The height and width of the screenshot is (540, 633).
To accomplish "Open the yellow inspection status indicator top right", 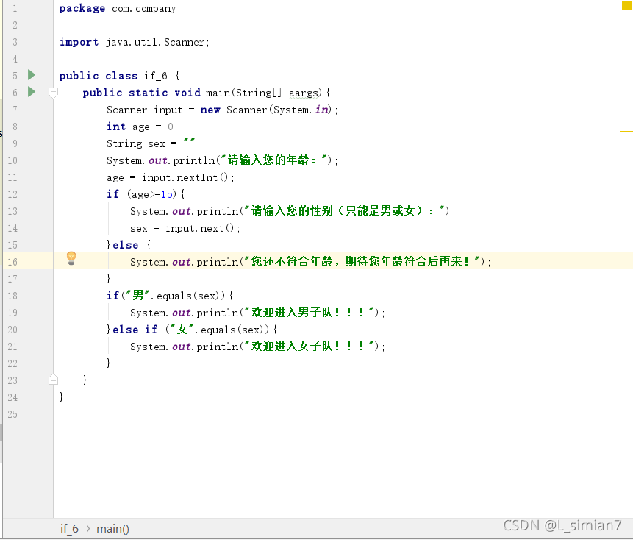I will pyautogui.click(x=626, y=6).
